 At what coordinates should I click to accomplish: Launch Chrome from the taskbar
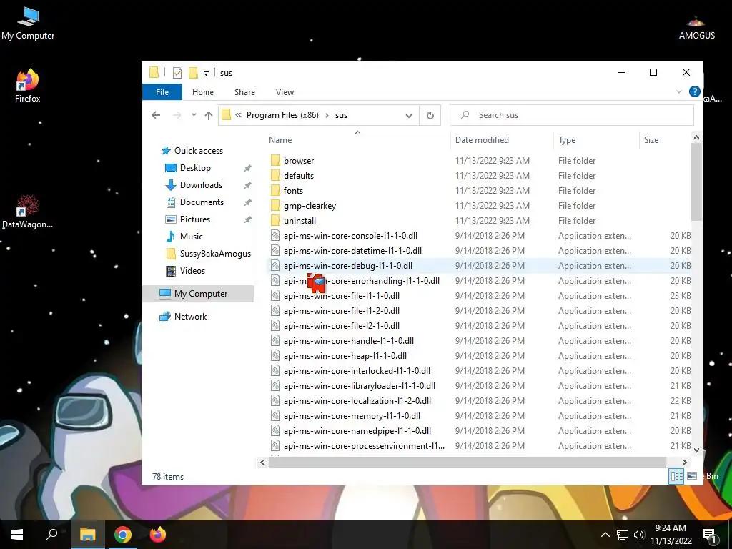(x=123, y=535)
